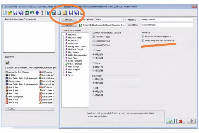
Task: Select the HMC X Axis component
Action: (x=12, y=100)
